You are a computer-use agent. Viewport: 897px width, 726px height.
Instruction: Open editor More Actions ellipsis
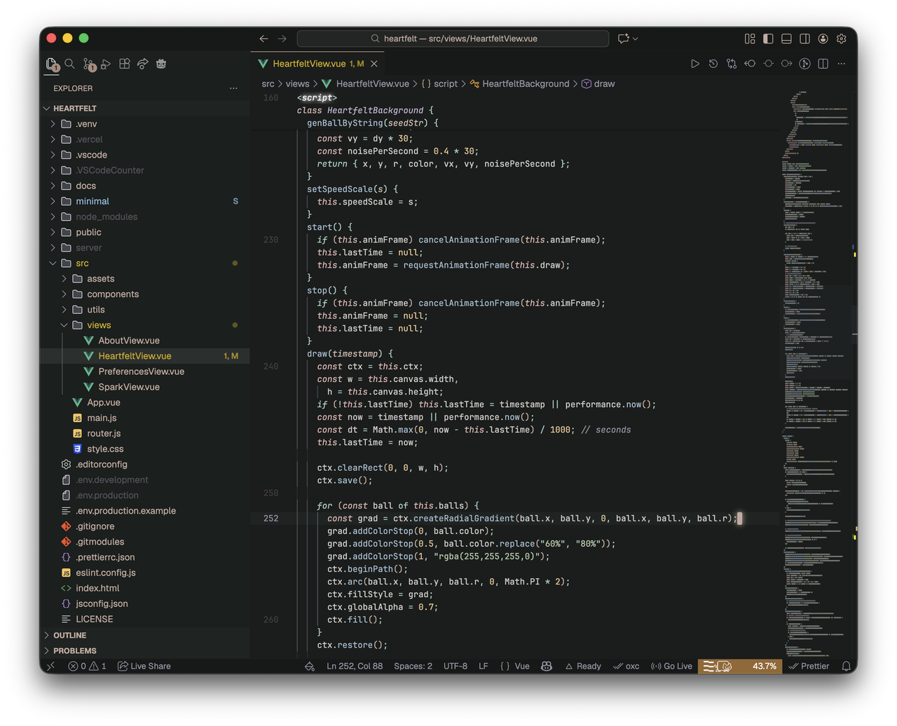(x=842, y=64)
